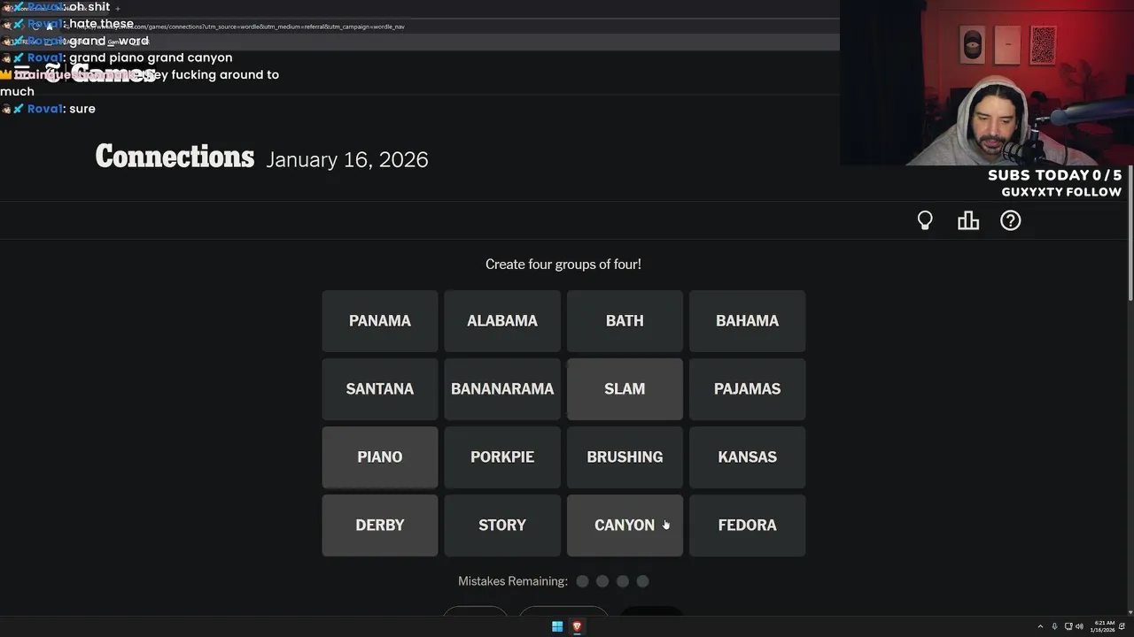
Task: Click the network icon in system tray
Action: 1068,626
